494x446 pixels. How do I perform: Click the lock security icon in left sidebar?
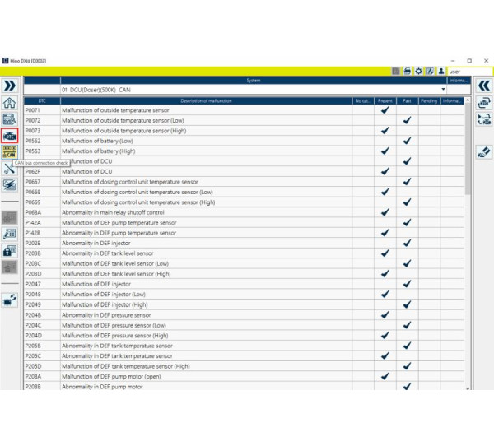coord(10,250)
